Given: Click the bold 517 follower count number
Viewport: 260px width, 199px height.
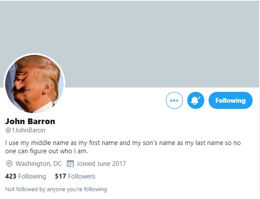Looking at the screenshot, I should pos(61,176).
